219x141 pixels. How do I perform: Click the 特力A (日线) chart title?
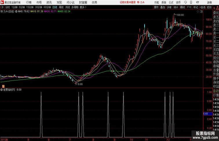click(x=8, y=12)
